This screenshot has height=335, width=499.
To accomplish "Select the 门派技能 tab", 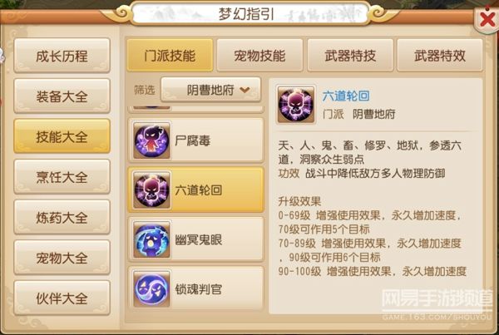I will (x=170, y=56).
